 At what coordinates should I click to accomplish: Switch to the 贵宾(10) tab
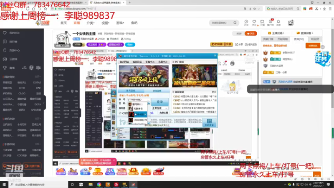click(x=299, y=39)
